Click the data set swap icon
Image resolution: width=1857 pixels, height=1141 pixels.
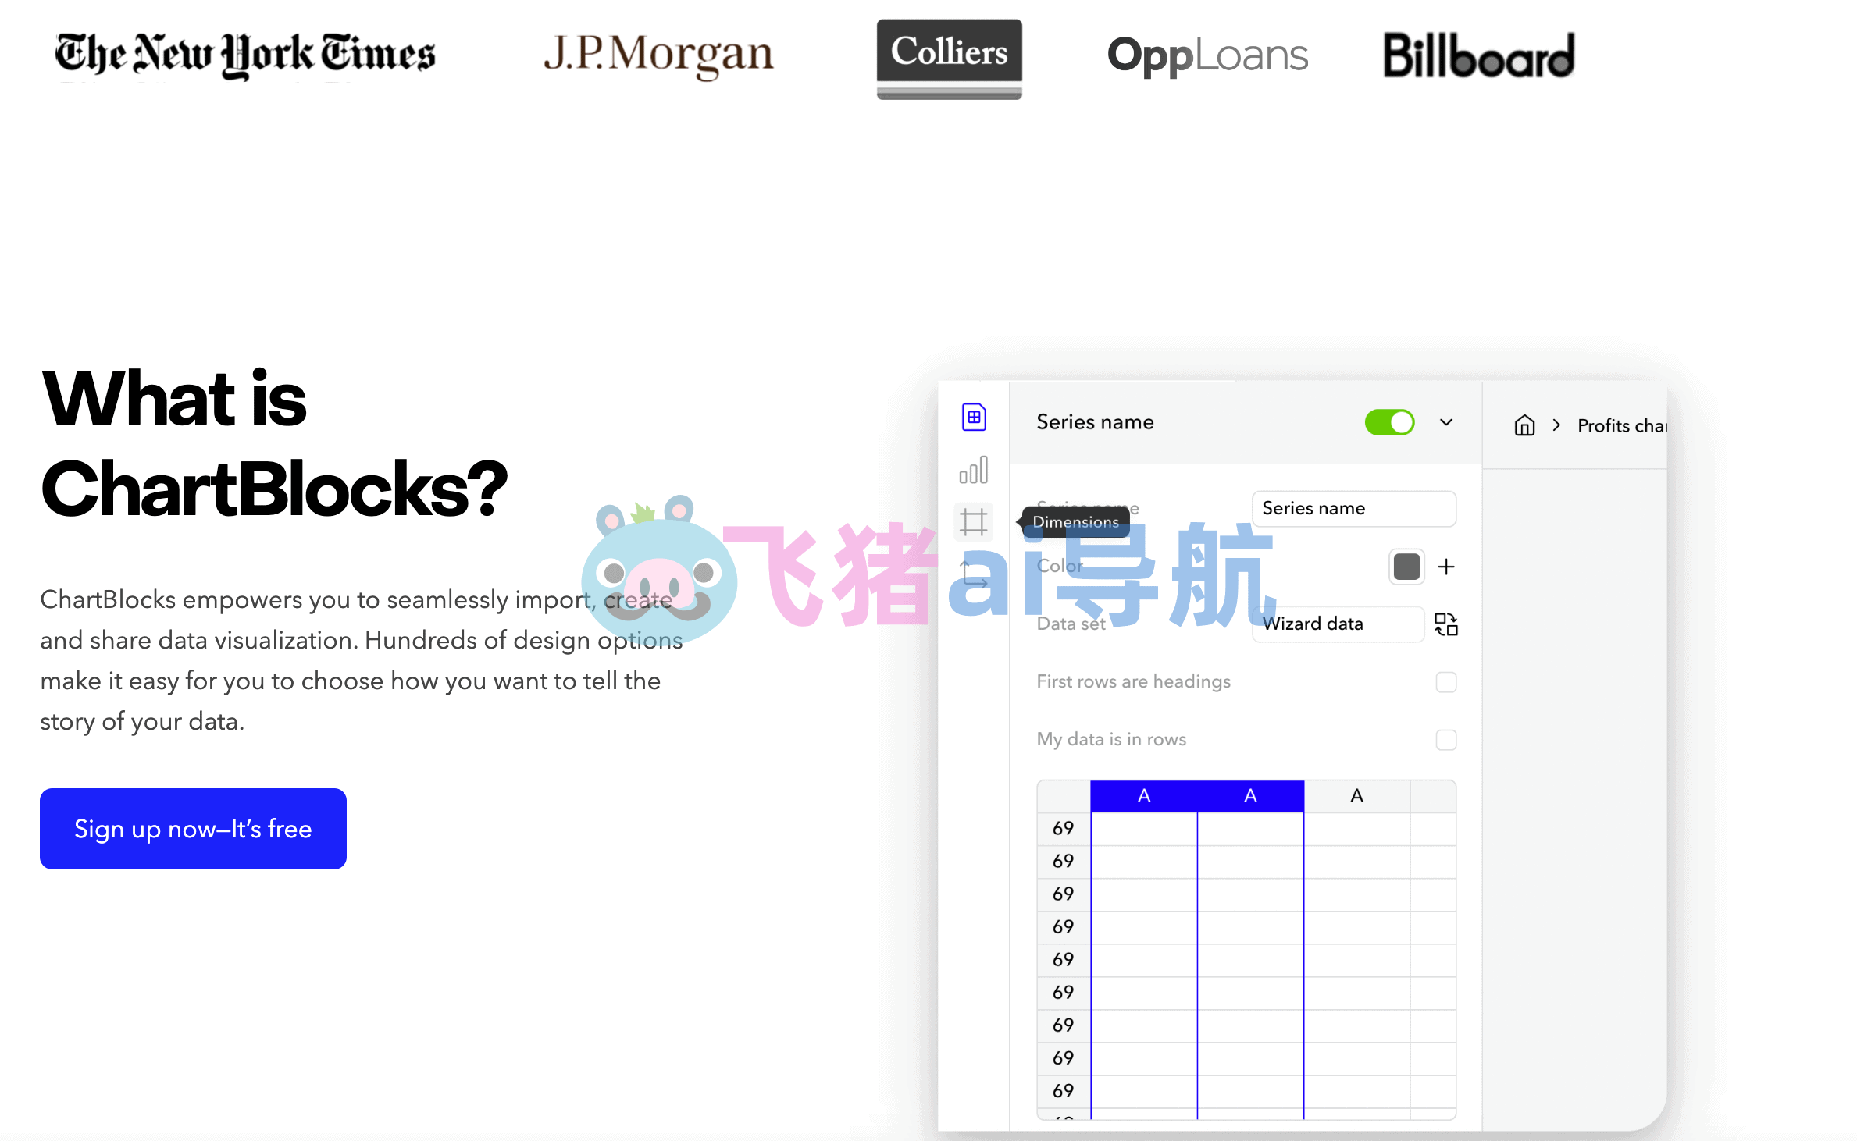click(x=1446, y=624)
